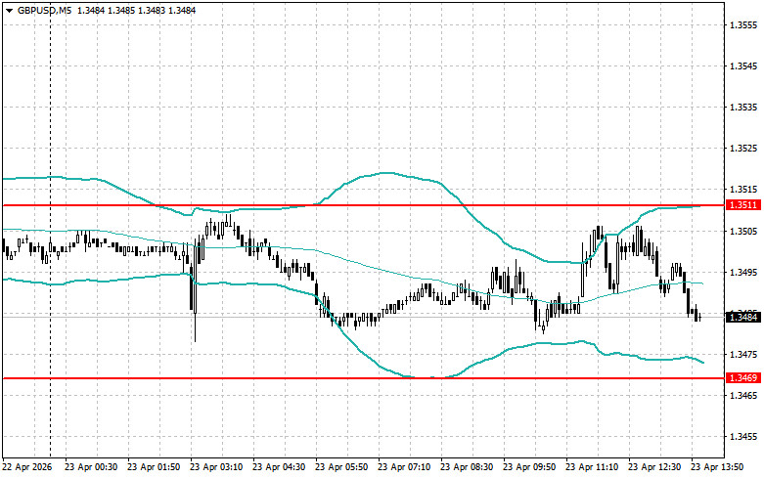Click the 1.3505 price scale value
The width and height of the screenshot is (764, 478).
click(743, 231)
